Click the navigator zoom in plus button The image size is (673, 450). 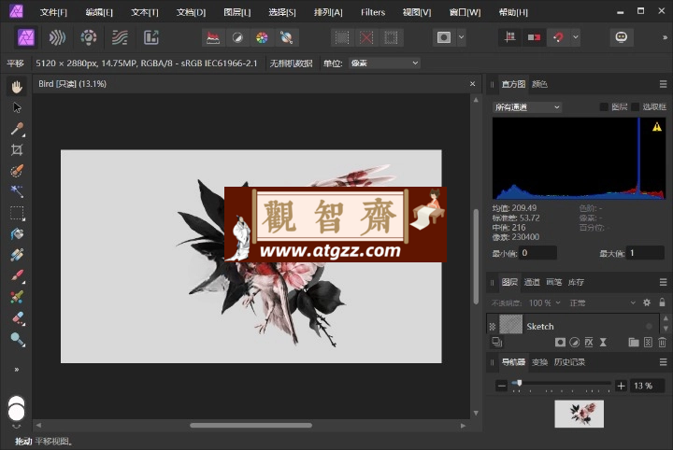[621, 386]
